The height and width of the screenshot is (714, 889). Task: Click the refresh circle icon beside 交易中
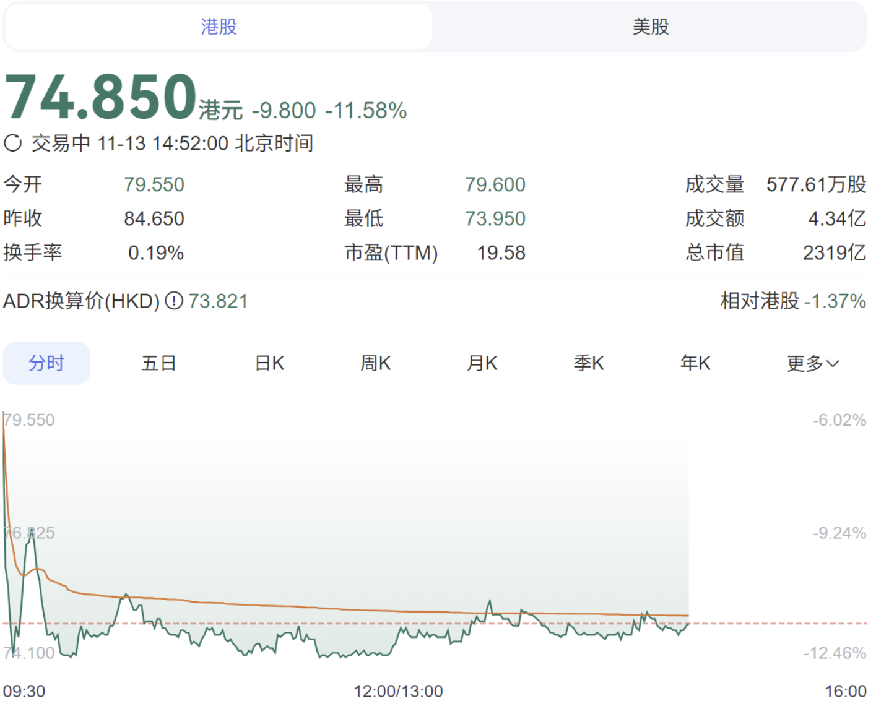pos(13,144)
